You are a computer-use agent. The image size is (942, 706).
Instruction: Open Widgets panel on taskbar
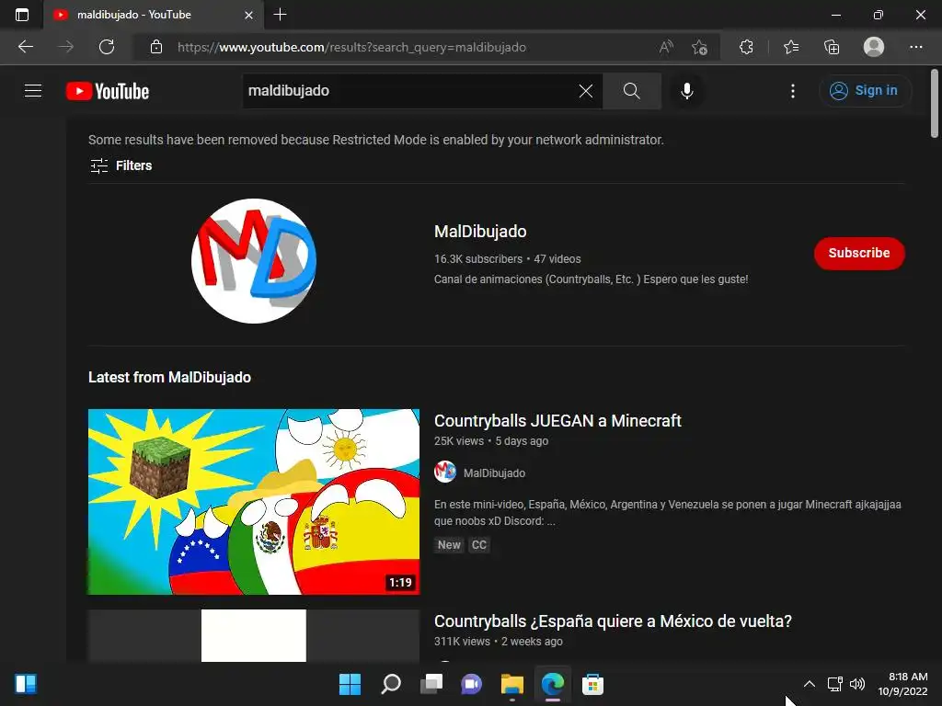26,684
